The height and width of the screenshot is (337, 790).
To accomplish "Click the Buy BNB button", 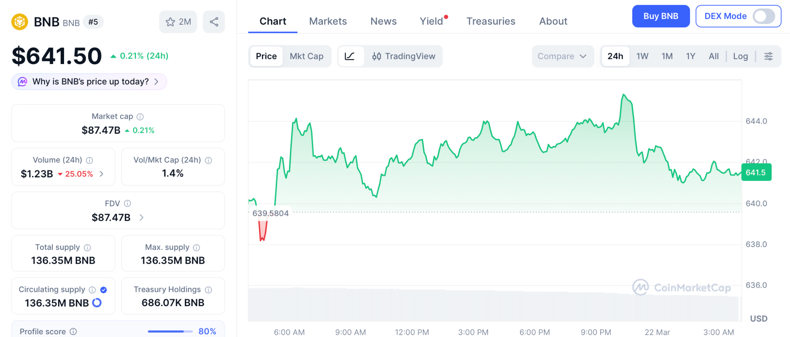I will click(x=660, y=16).
